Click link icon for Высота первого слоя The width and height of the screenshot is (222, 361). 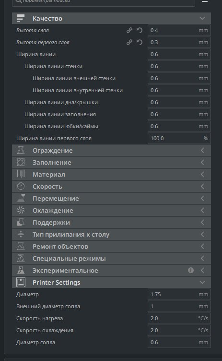click(129, 42)
